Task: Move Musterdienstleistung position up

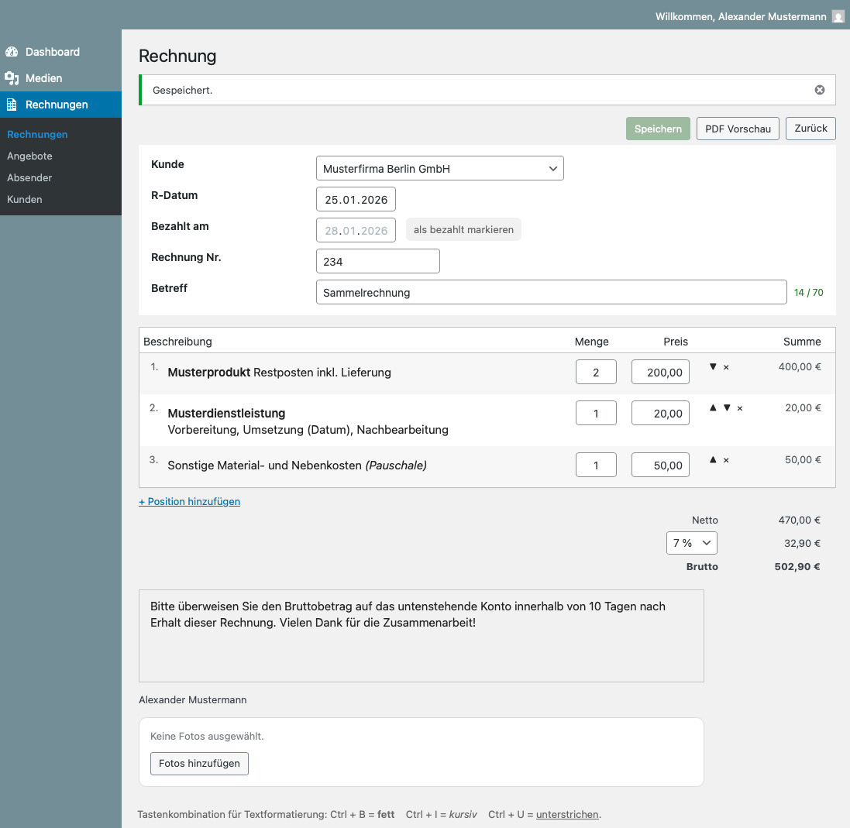Action: [x=713, y=408]
